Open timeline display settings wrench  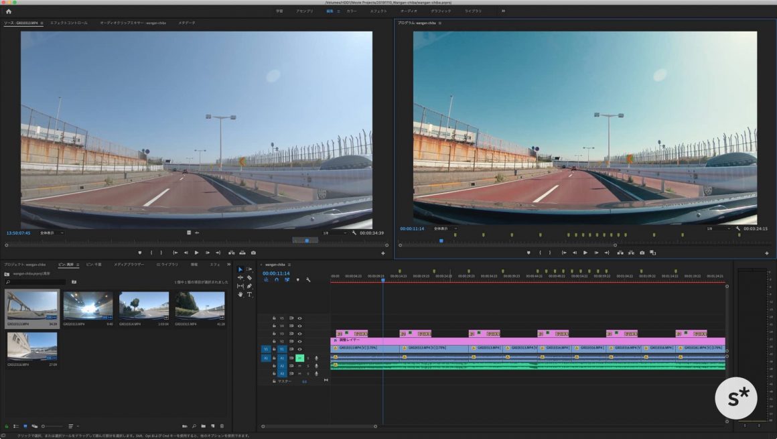pyautogui.click(x=308, y=279)
